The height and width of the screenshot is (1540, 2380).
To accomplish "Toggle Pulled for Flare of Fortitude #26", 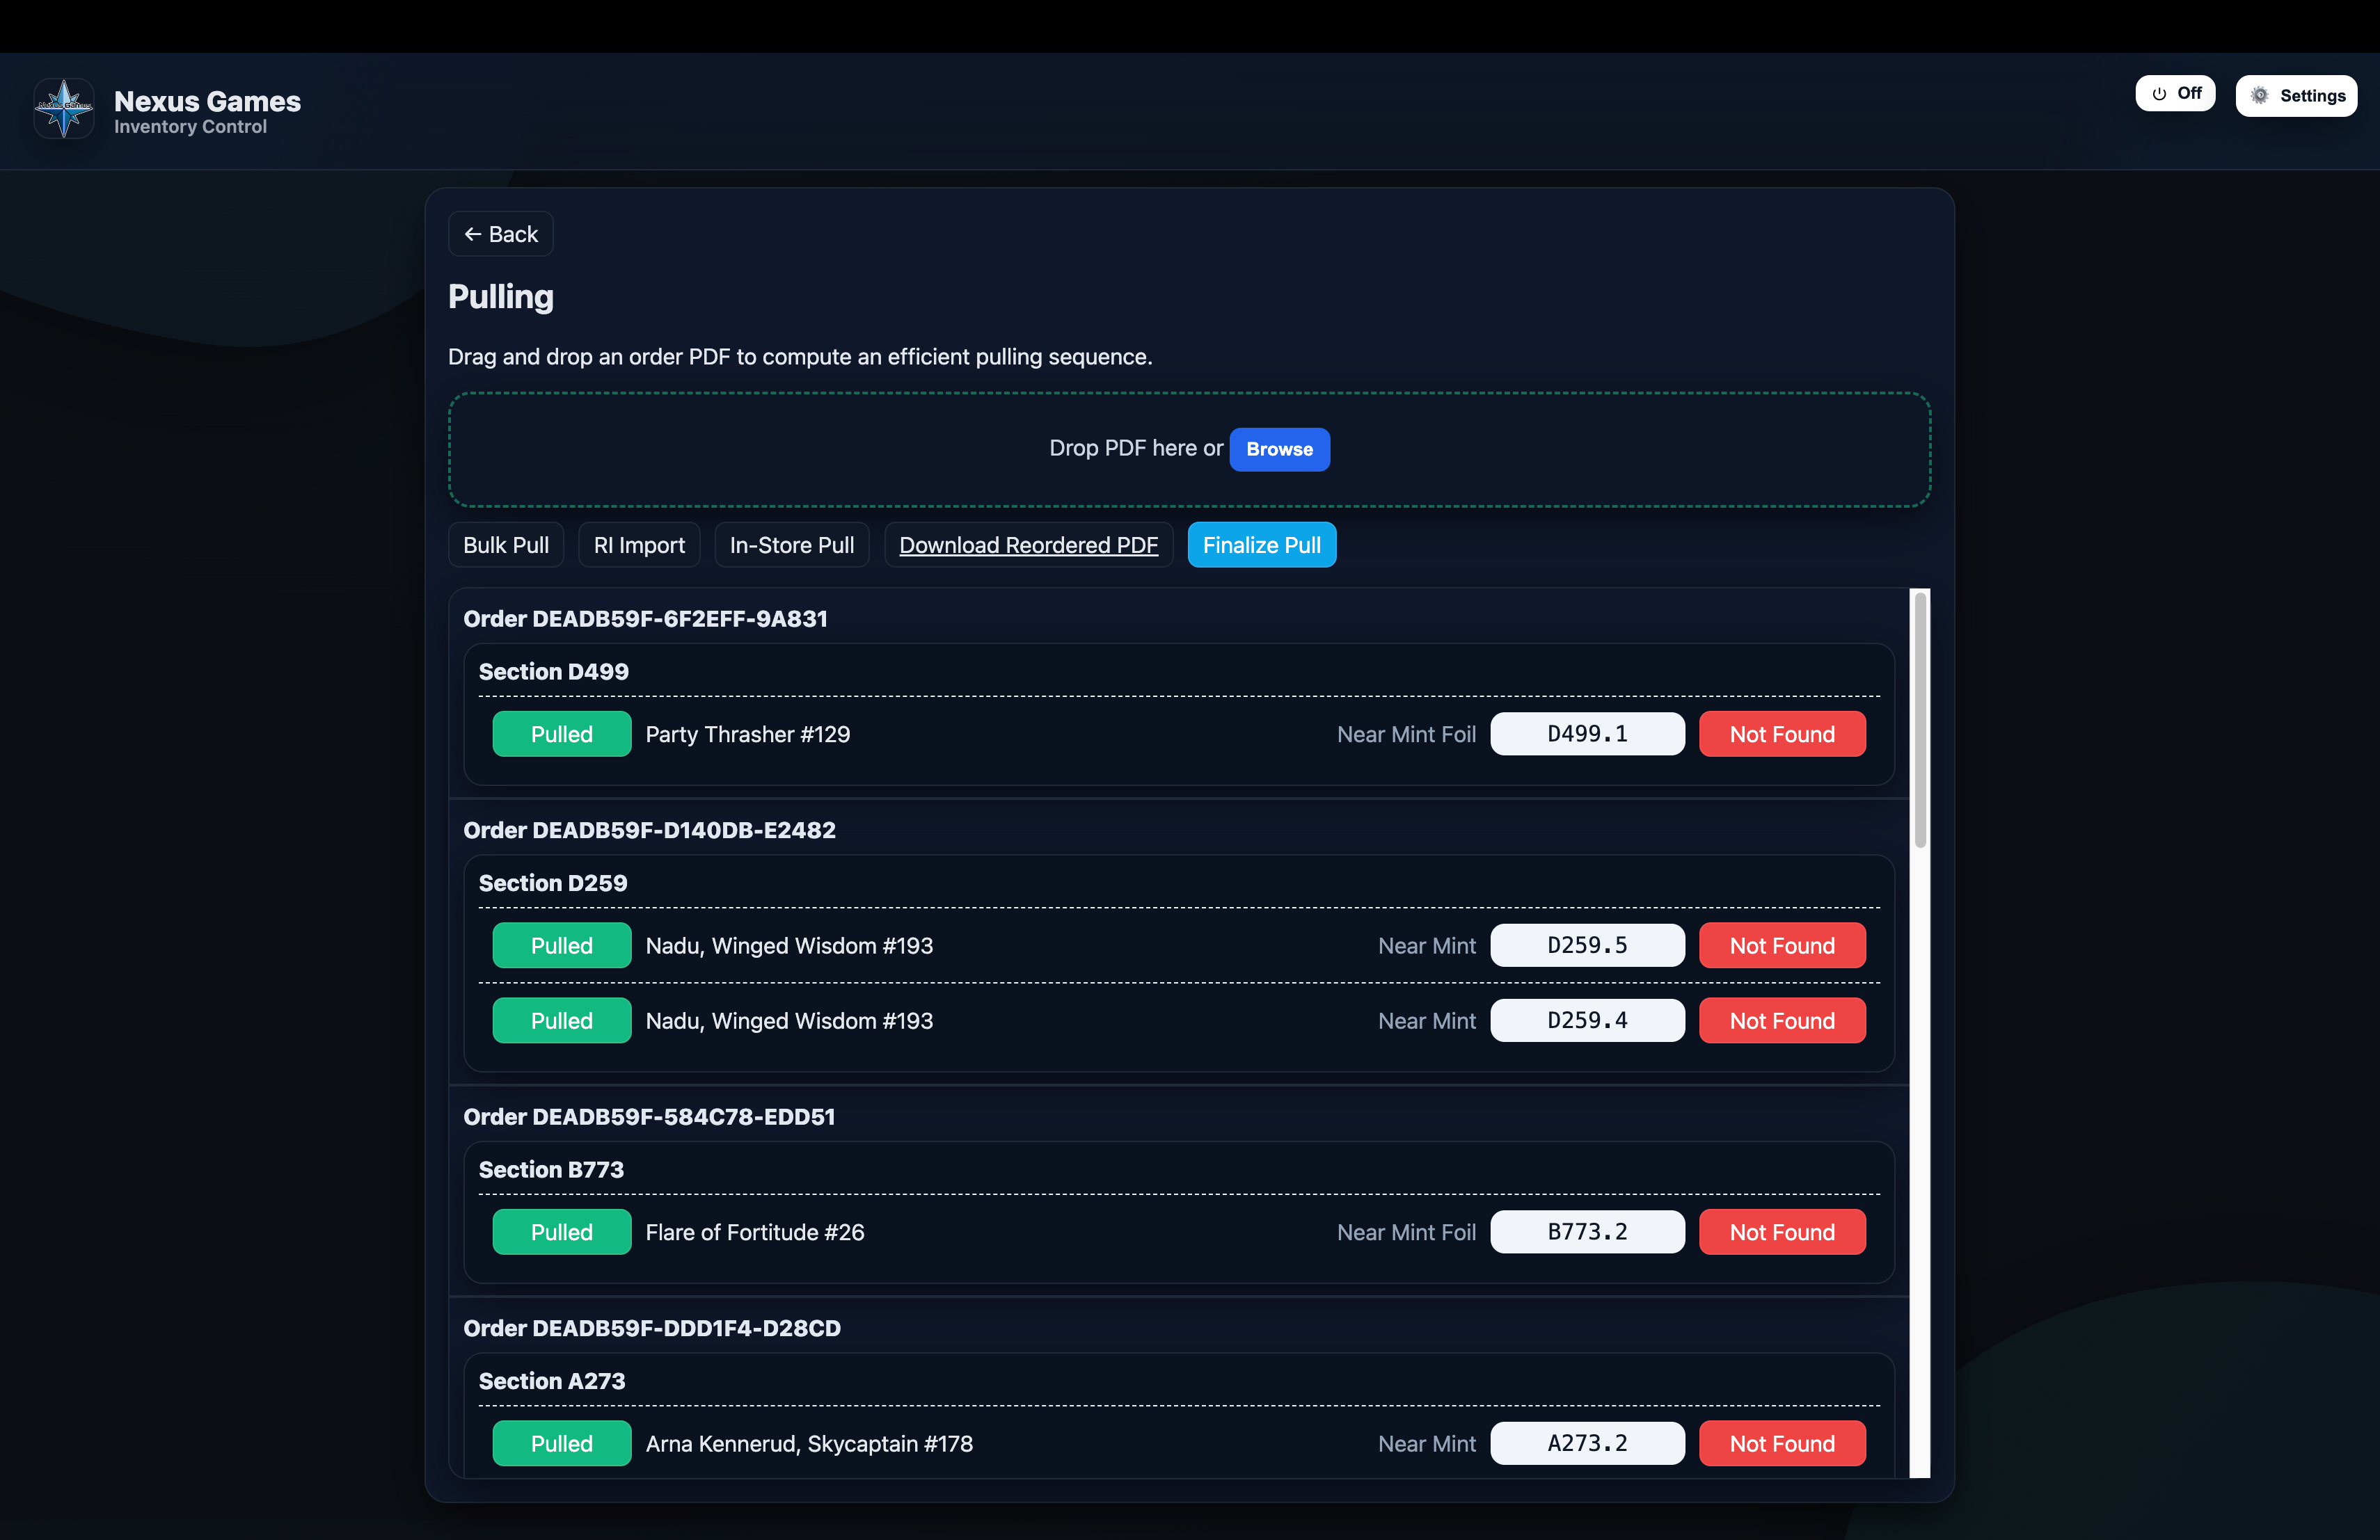I will pos(561,1232).
